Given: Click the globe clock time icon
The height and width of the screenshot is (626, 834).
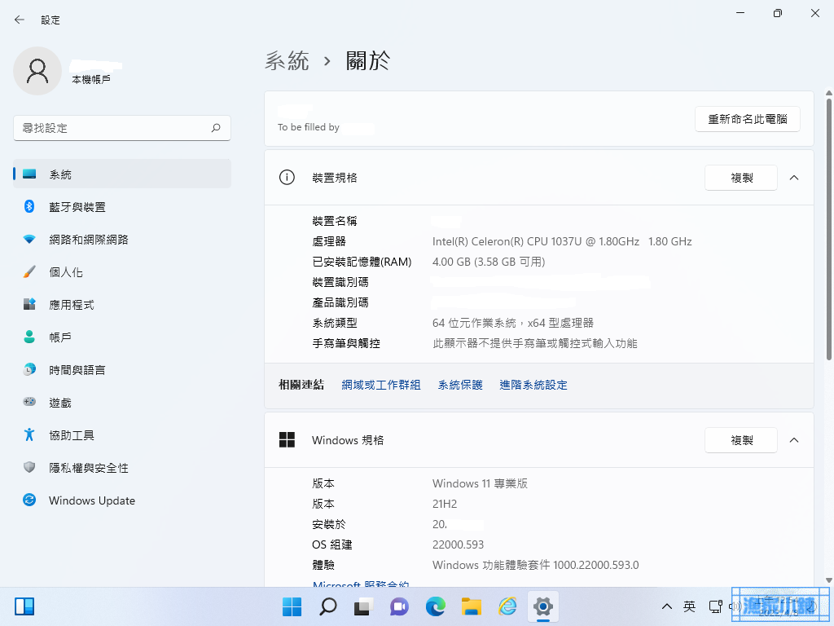Looking at the screenshot, I should (29, 369).
